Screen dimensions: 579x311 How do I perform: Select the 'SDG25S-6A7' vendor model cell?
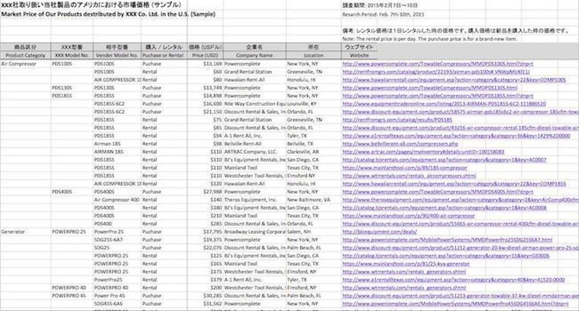click(x=117, y=240)
